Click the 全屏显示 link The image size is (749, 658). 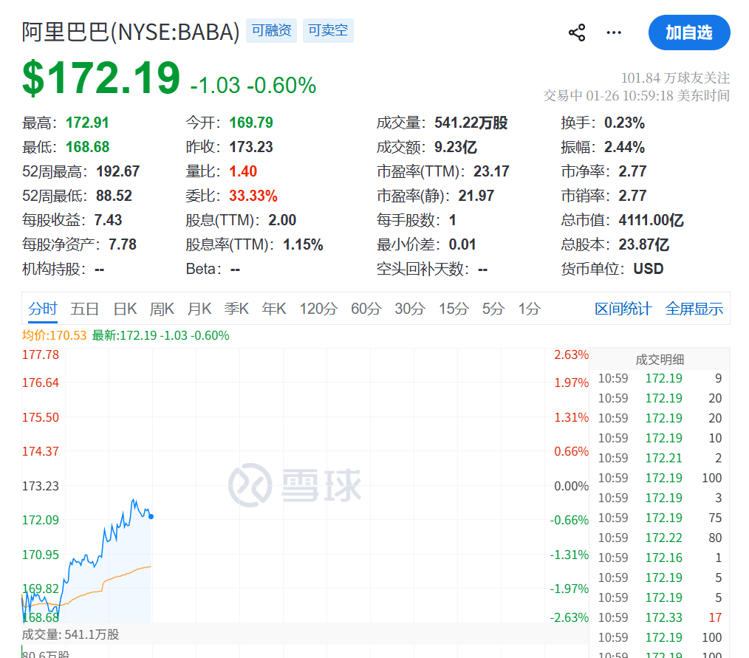coord(694,309)
